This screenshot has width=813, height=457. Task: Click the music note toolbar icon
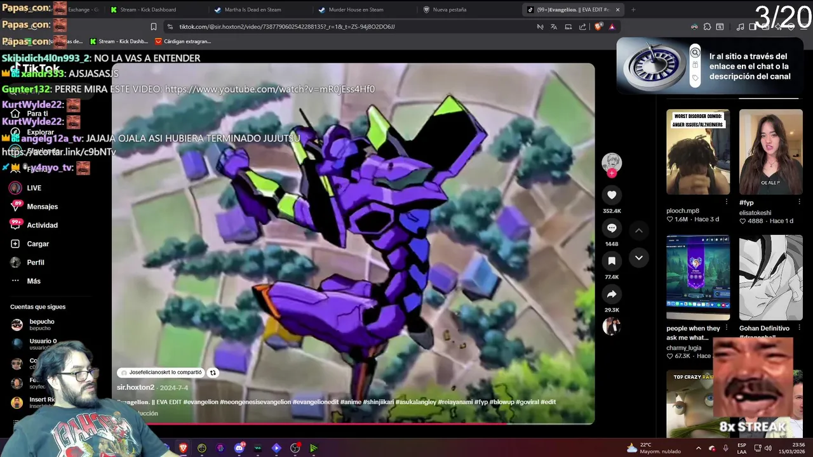tap(740, 27)
